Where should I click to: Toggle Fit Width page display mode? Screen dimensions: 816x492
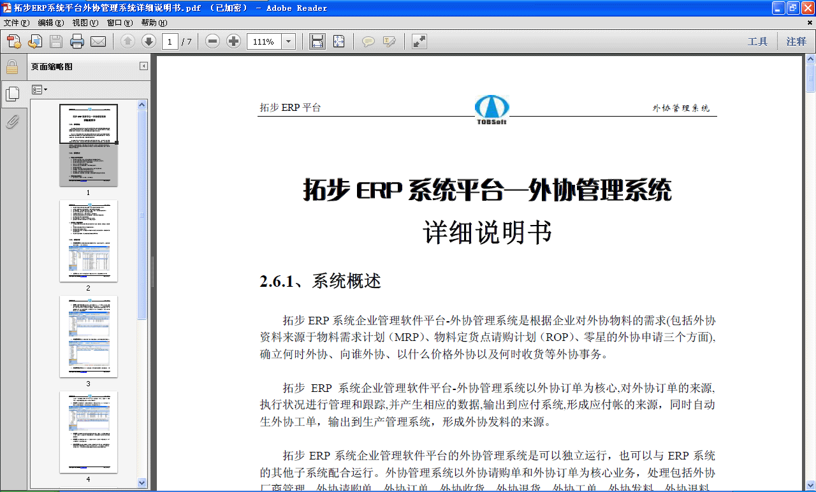317,41
